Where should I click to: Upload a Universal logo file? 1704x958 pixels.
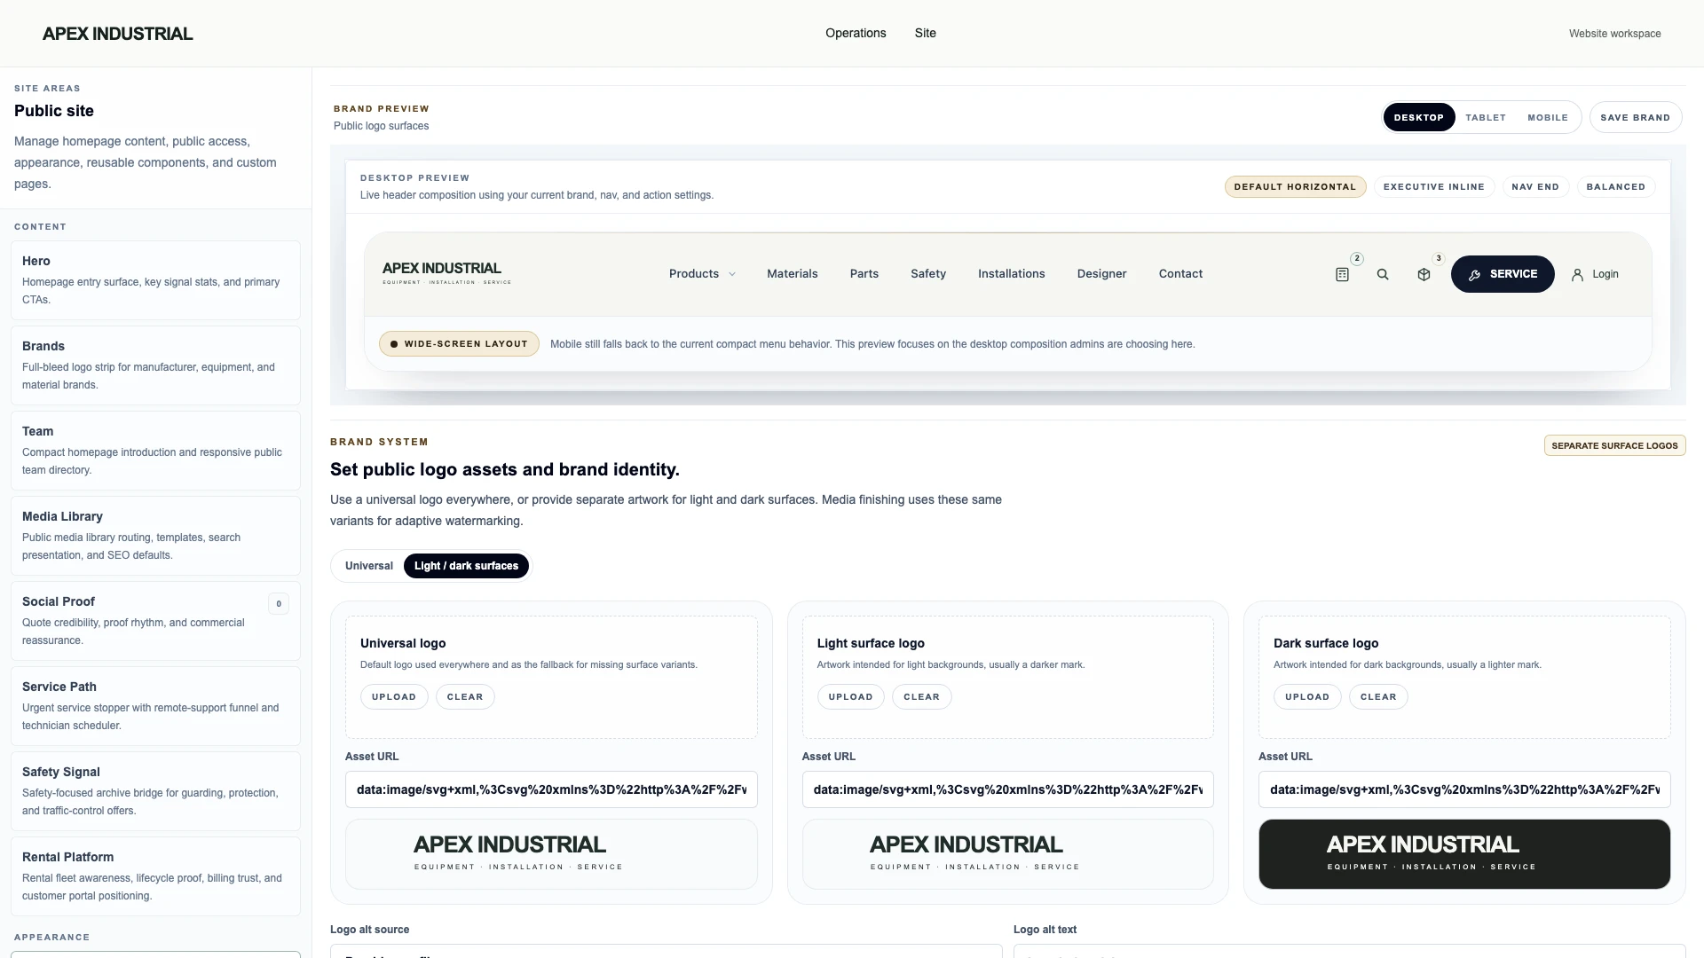coord(394,697)
